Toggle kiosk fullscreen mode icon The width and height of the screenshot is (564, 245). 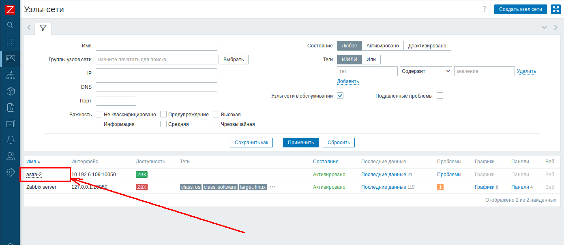click(555, 9)
